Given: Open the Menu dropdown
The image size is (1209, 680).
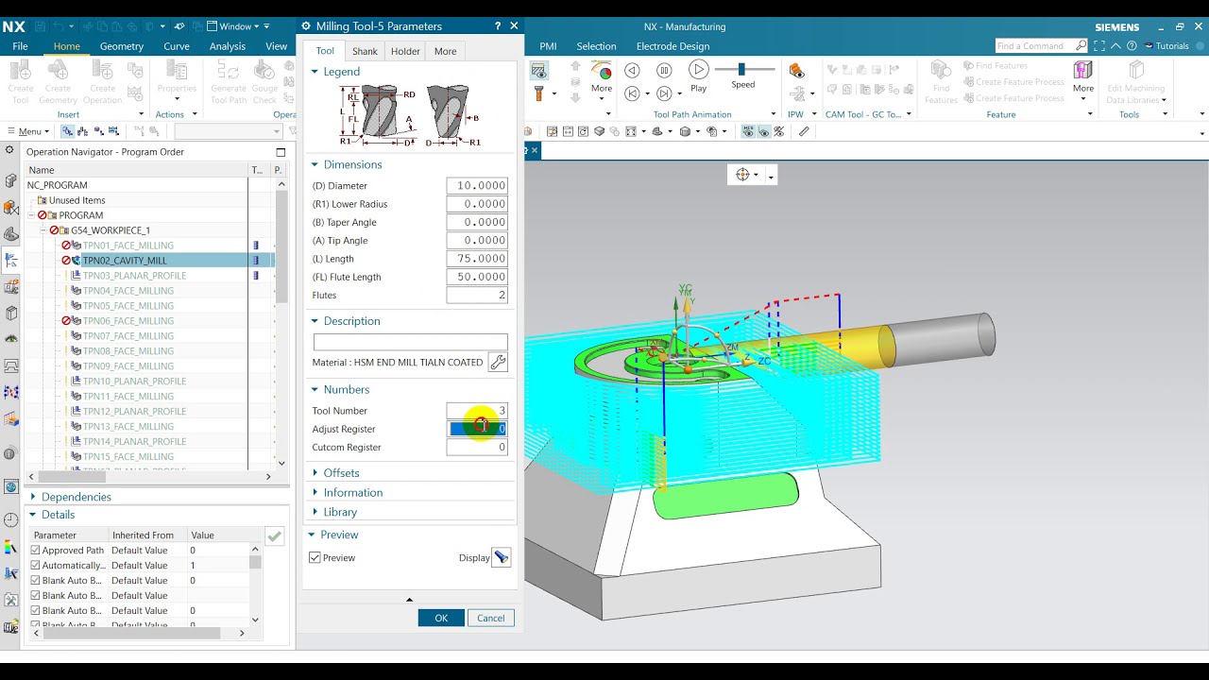Looking at the screenshot, I should click(x=28, y=131).
